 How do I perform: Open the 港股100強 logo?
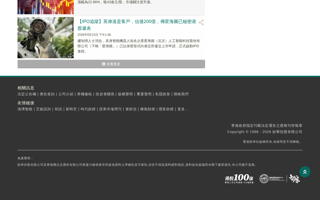point(239,179)
